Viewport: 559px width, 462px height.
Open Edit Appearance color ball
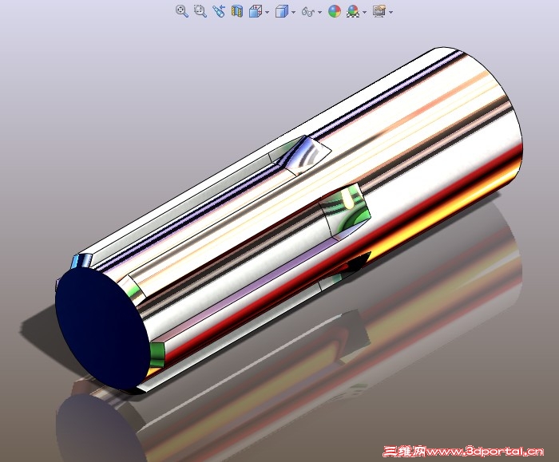click(335, 11)
